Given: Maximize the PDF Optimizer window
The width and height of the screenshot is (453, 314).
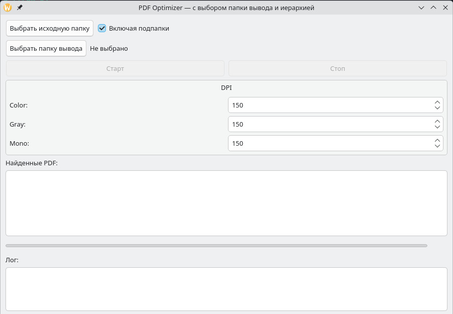Looking at the screenshot, I should click(433, 8).
